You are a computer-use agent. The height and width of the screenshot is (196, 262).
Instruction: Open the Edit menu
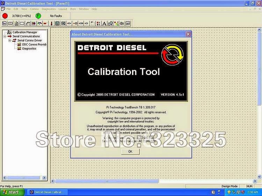16,9
